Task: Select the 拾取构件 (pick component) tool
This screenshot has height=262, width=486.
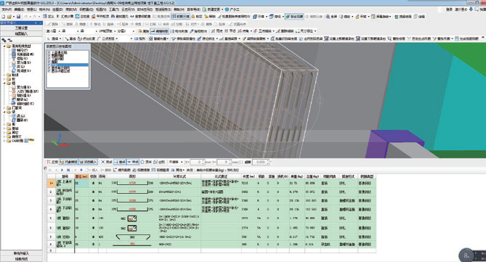Action: [x=198, y=31]
